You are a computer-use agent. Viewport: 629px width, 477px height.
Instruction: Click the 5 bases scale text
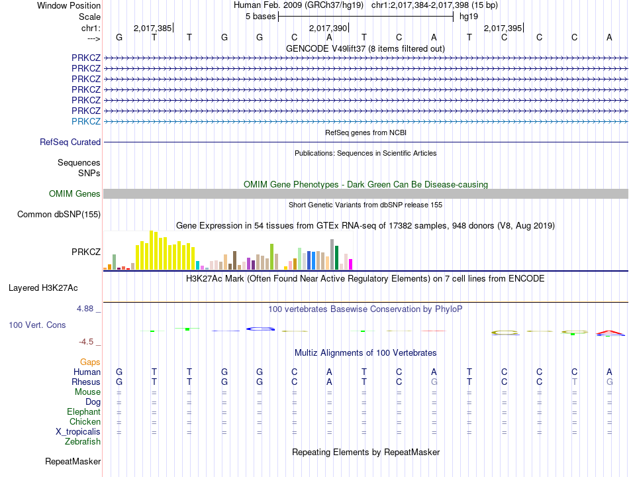click(x=261, y=17)
